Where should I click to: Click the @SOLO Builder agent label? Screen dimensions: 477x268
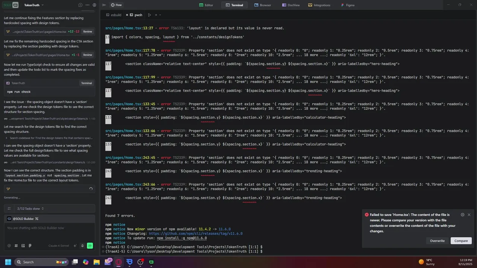point(23,218)
